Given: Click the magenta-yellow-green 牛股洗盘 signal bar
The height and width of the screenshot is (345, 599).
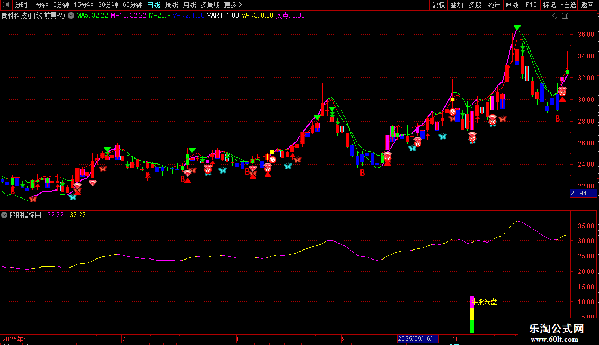Looking at the screenshot, I should coord(472,314).
